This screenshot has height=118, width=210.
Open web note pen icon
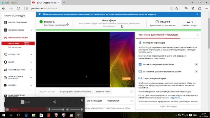pyautogui.click(x=193, y=8)
